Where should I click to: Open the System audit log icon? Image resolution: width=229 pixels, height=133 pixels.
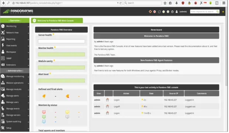[x=3, y=121]
